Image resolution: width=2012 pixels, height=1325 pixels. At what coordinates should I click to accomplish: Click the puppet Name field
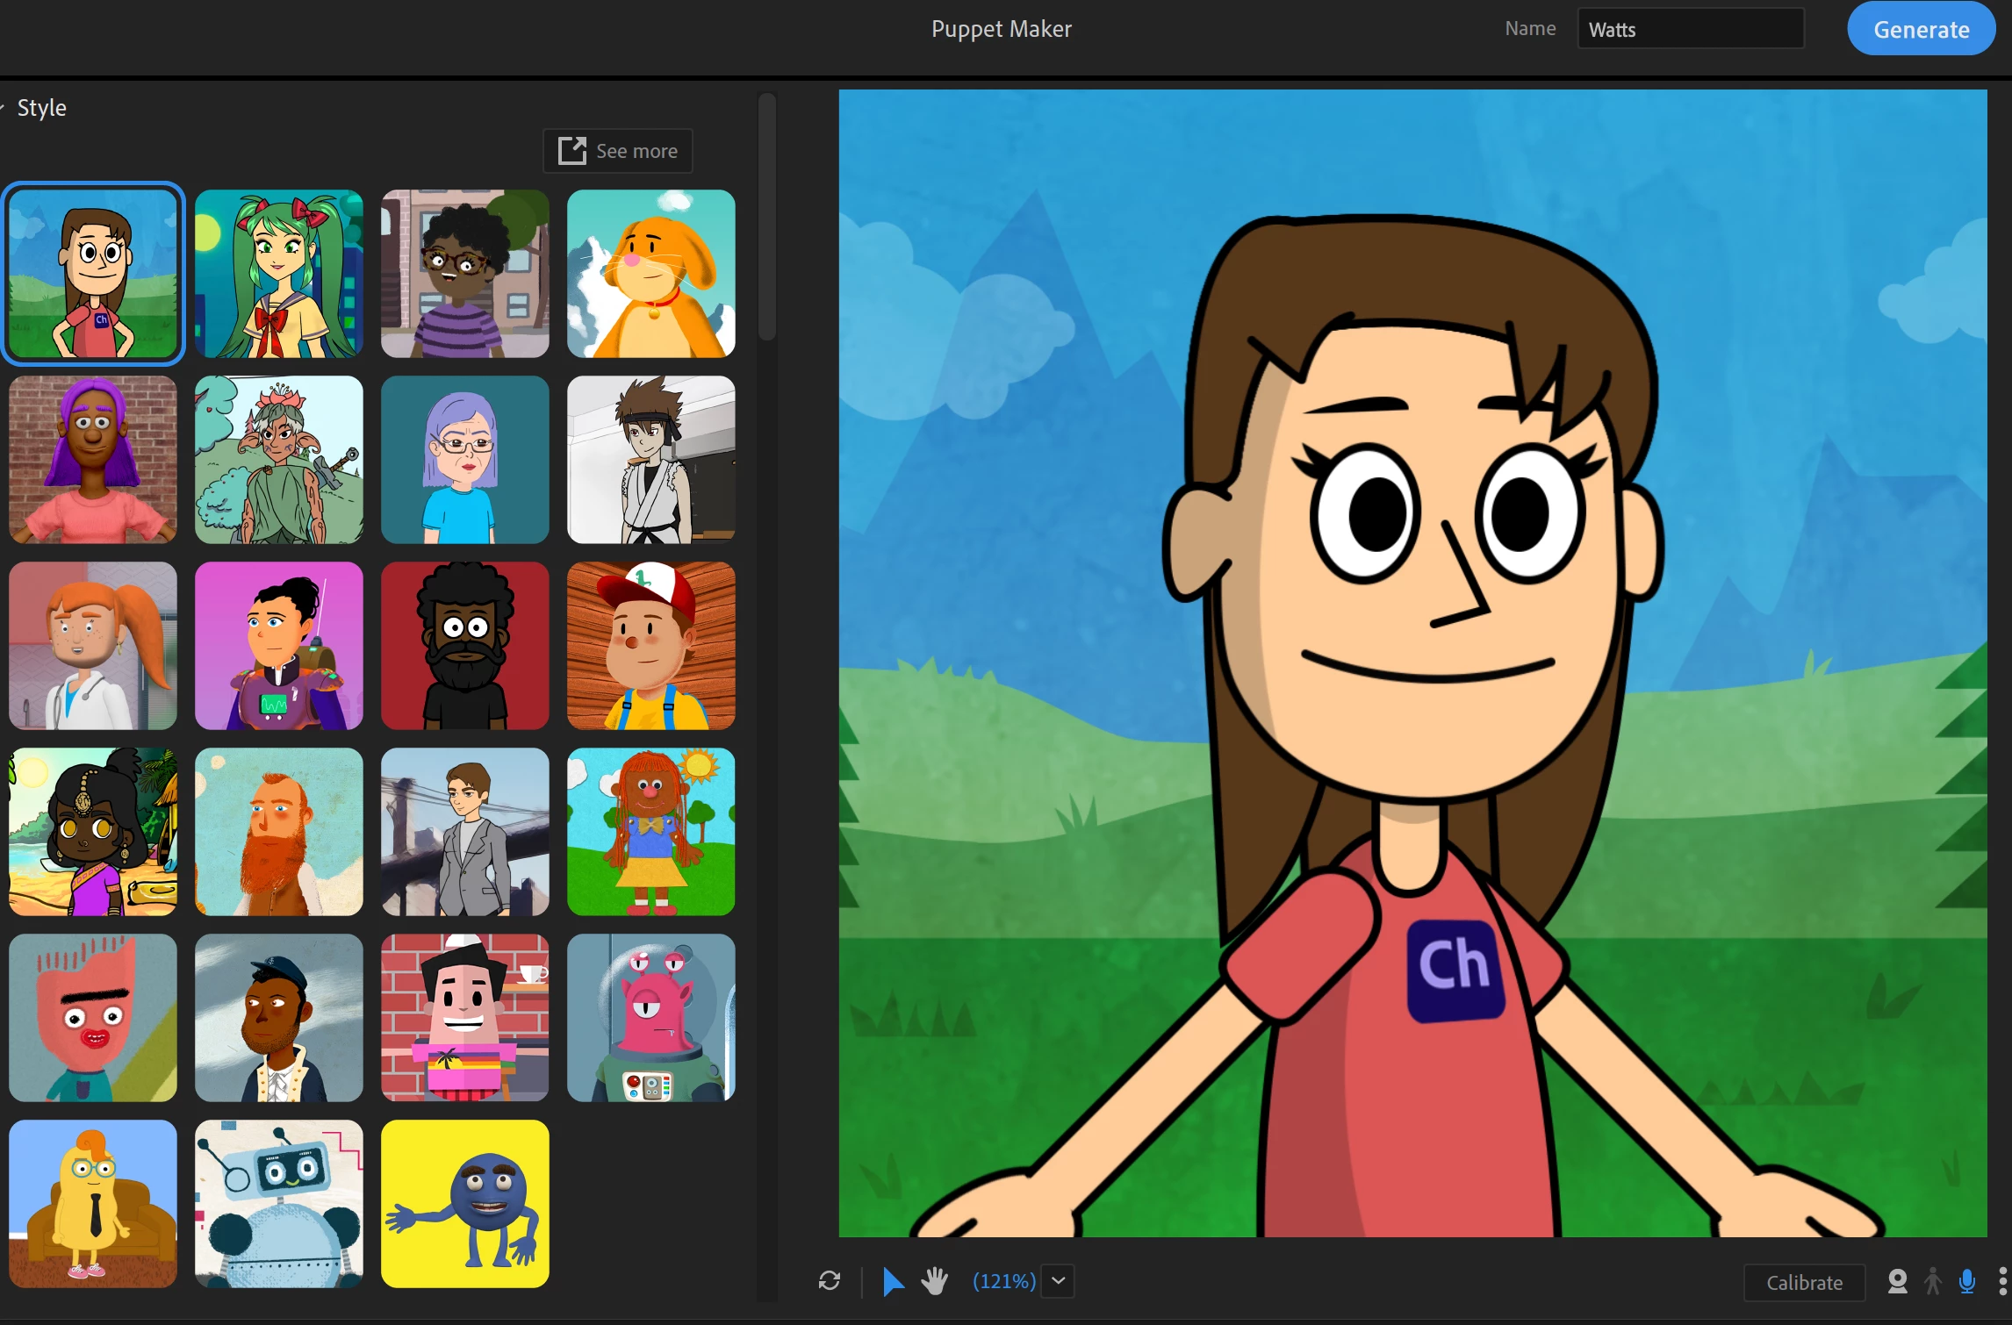pos(1690,29)
